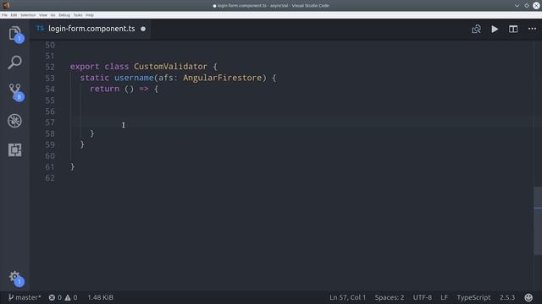542x304 pixels.
Task: Open the Tasks menu
Action: [x=78, y=15]
